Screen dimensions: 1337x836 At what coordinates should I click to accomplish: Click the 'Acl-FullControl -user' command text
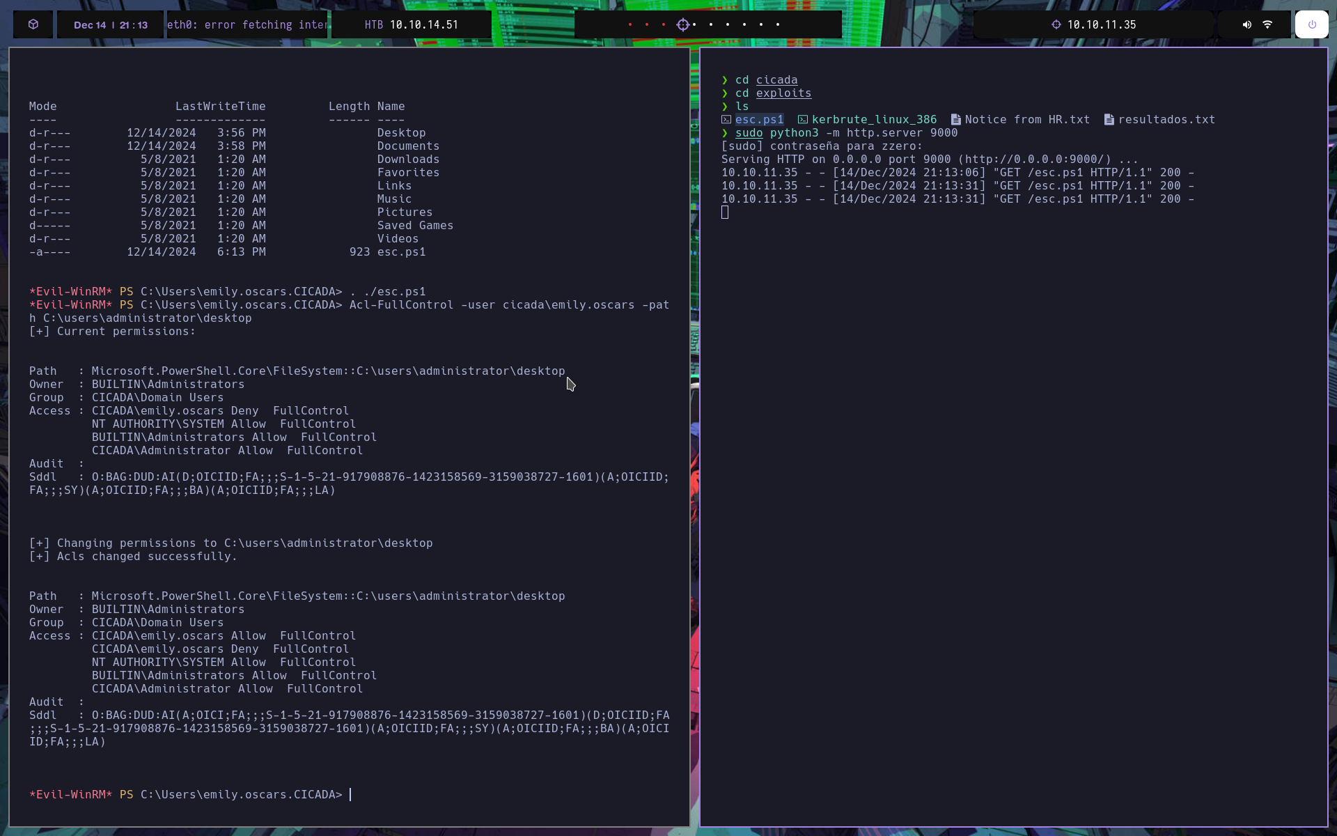point(423,305)
